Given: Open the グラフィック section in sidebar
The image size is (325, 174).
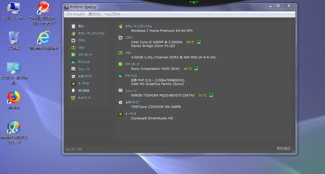Looking at the screenshot, I should click(x=84, y=62).
